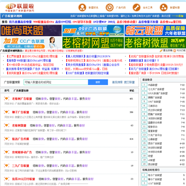This screenshot has height=186, width=186.
Task: Open the 官方直播高价收量 promo link
Action: (20, 22)
